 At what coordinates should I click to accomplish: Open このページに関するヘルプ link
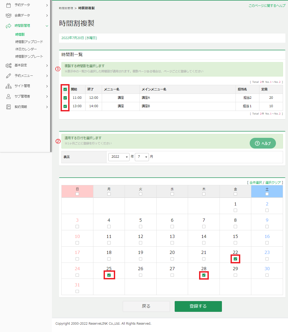(267, 6)
